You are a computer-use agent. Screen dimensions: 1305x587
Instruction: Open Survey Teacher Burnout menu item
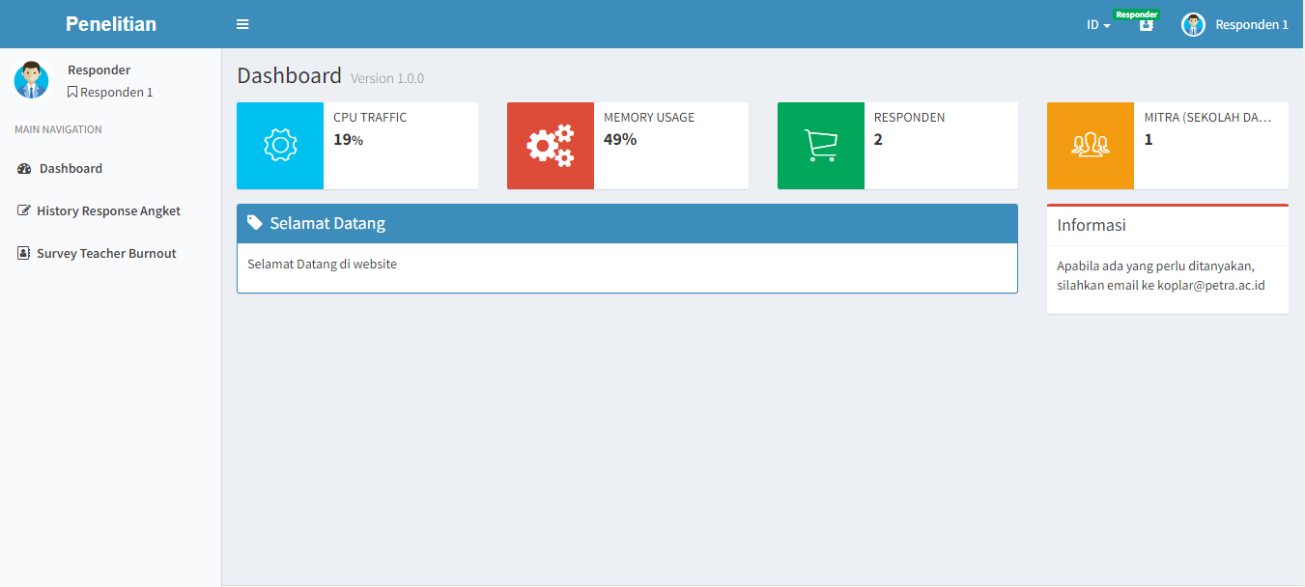[x=106, y=254]
